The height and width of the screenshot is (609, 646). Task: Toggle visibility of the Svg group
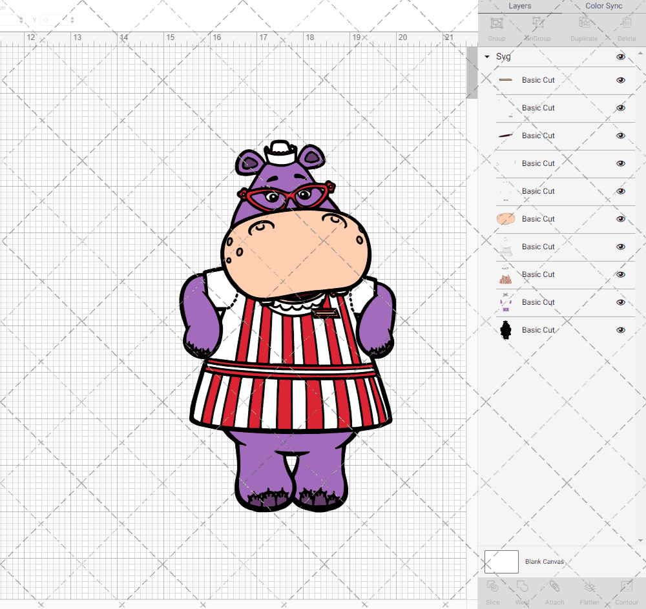click(620, 57)
